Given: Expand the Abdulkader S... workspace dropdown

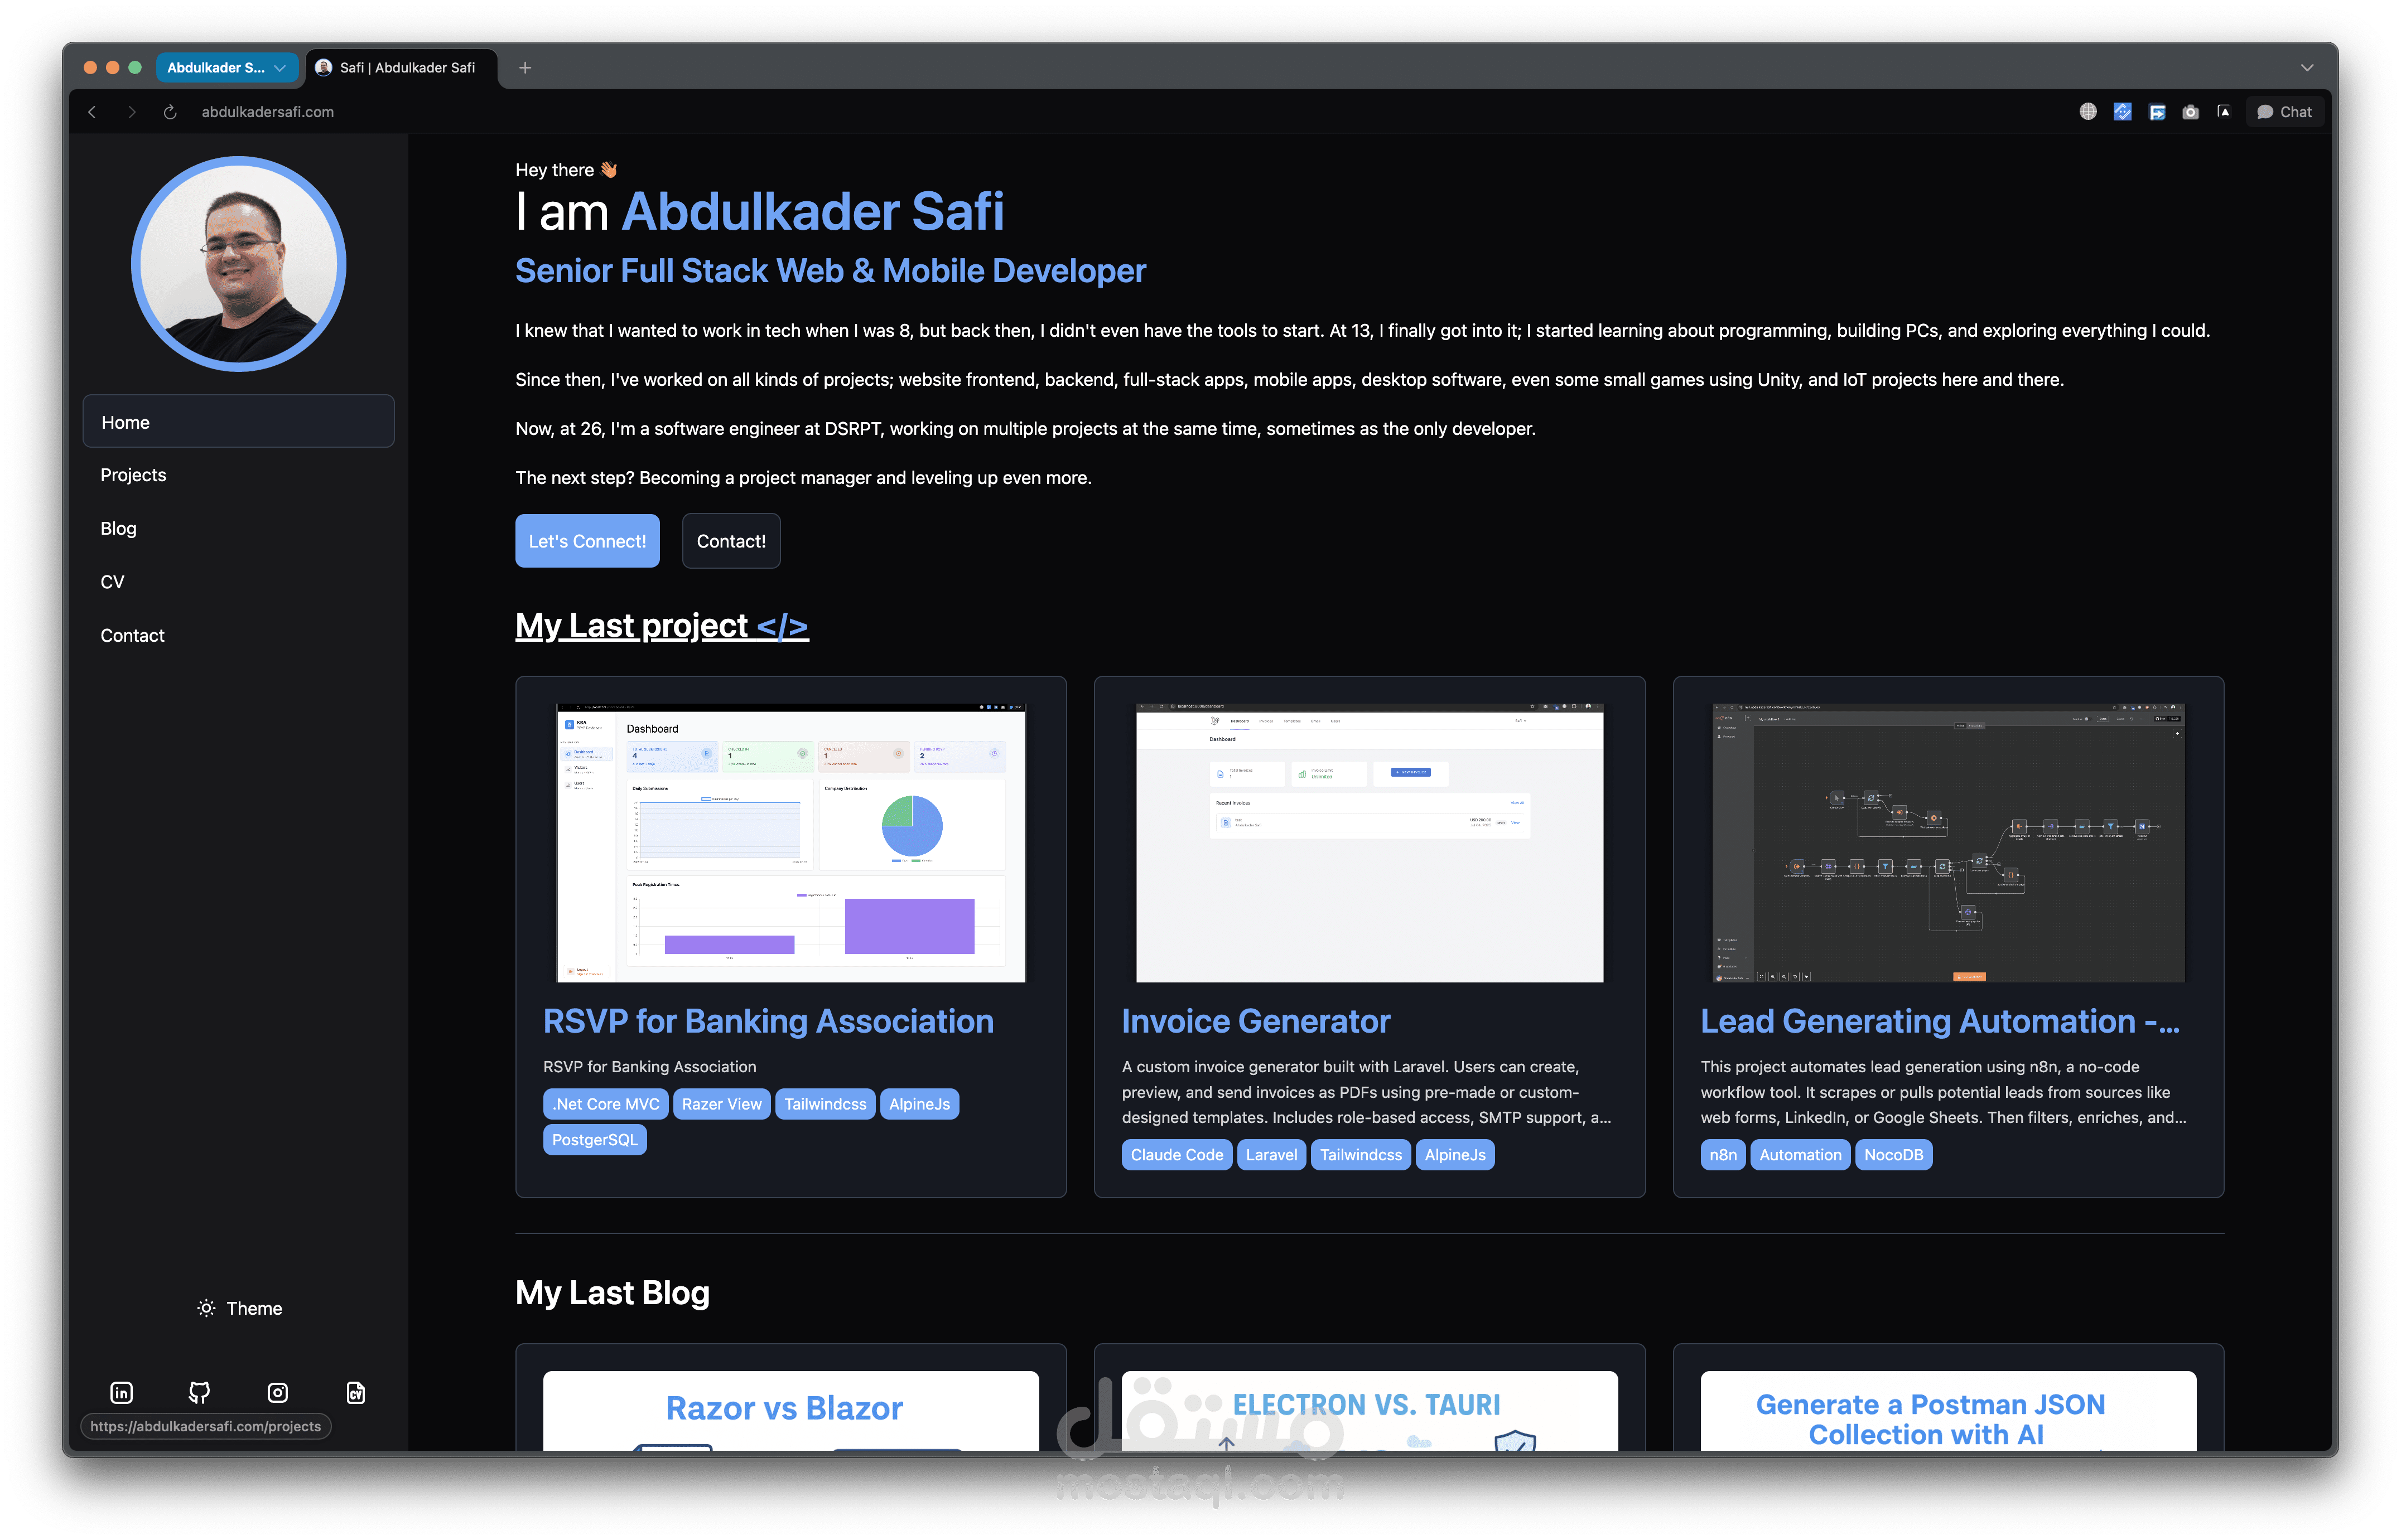Looking at the screenshot, I should click(227, 68).
